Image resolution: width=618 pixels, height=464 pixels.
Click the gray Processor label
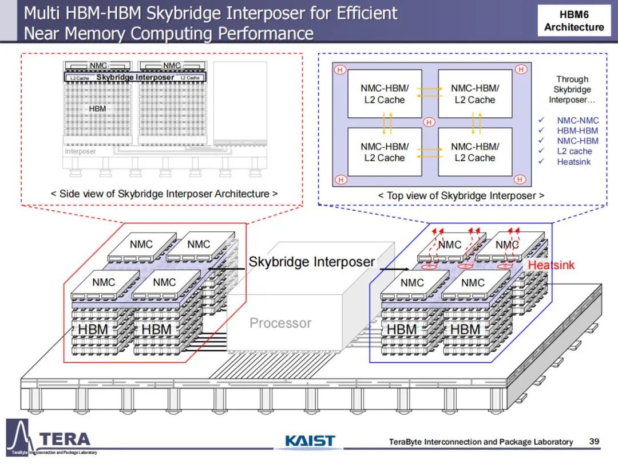pos(280,323)
